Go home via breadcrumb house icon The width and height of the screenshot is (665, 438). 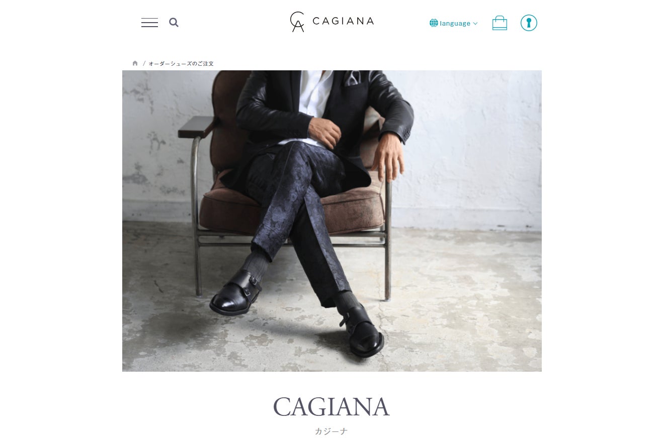tap(135, 63)
